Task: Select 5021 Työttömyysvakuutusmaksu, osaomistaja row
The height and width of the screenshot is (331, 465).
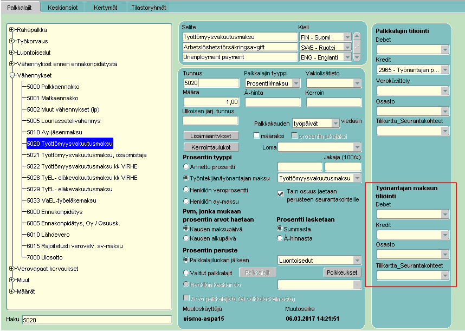Action: (x=87, y=155)
